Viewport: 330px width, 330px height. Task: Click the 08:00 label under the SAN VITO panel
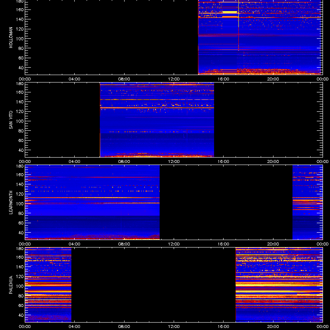point(124,162)
